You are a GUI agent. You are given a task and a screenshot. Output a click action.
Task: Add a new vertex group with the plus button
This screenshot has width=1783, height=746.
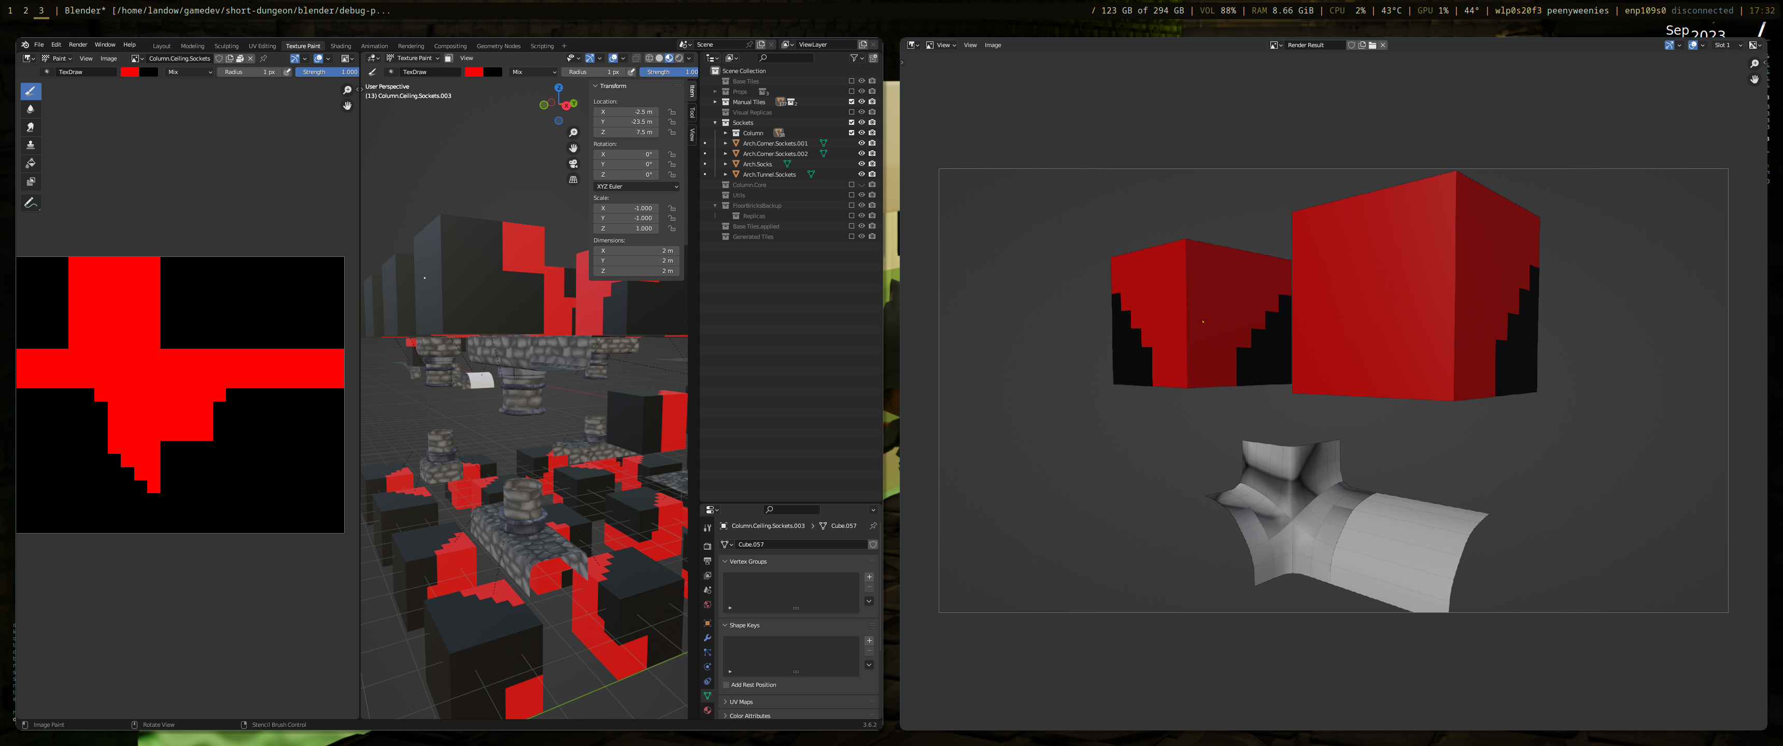click(x=869, y=577)
